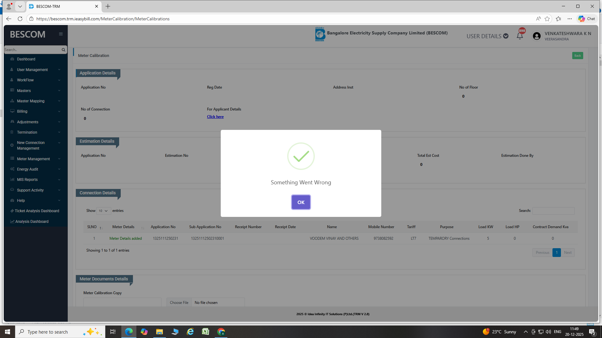Image resolution: width=602 pixels, height=338 pixels.
Task: Open the Ticket Analysis Dashboard item
Action: pyautogui.click(x=37, y=211)
